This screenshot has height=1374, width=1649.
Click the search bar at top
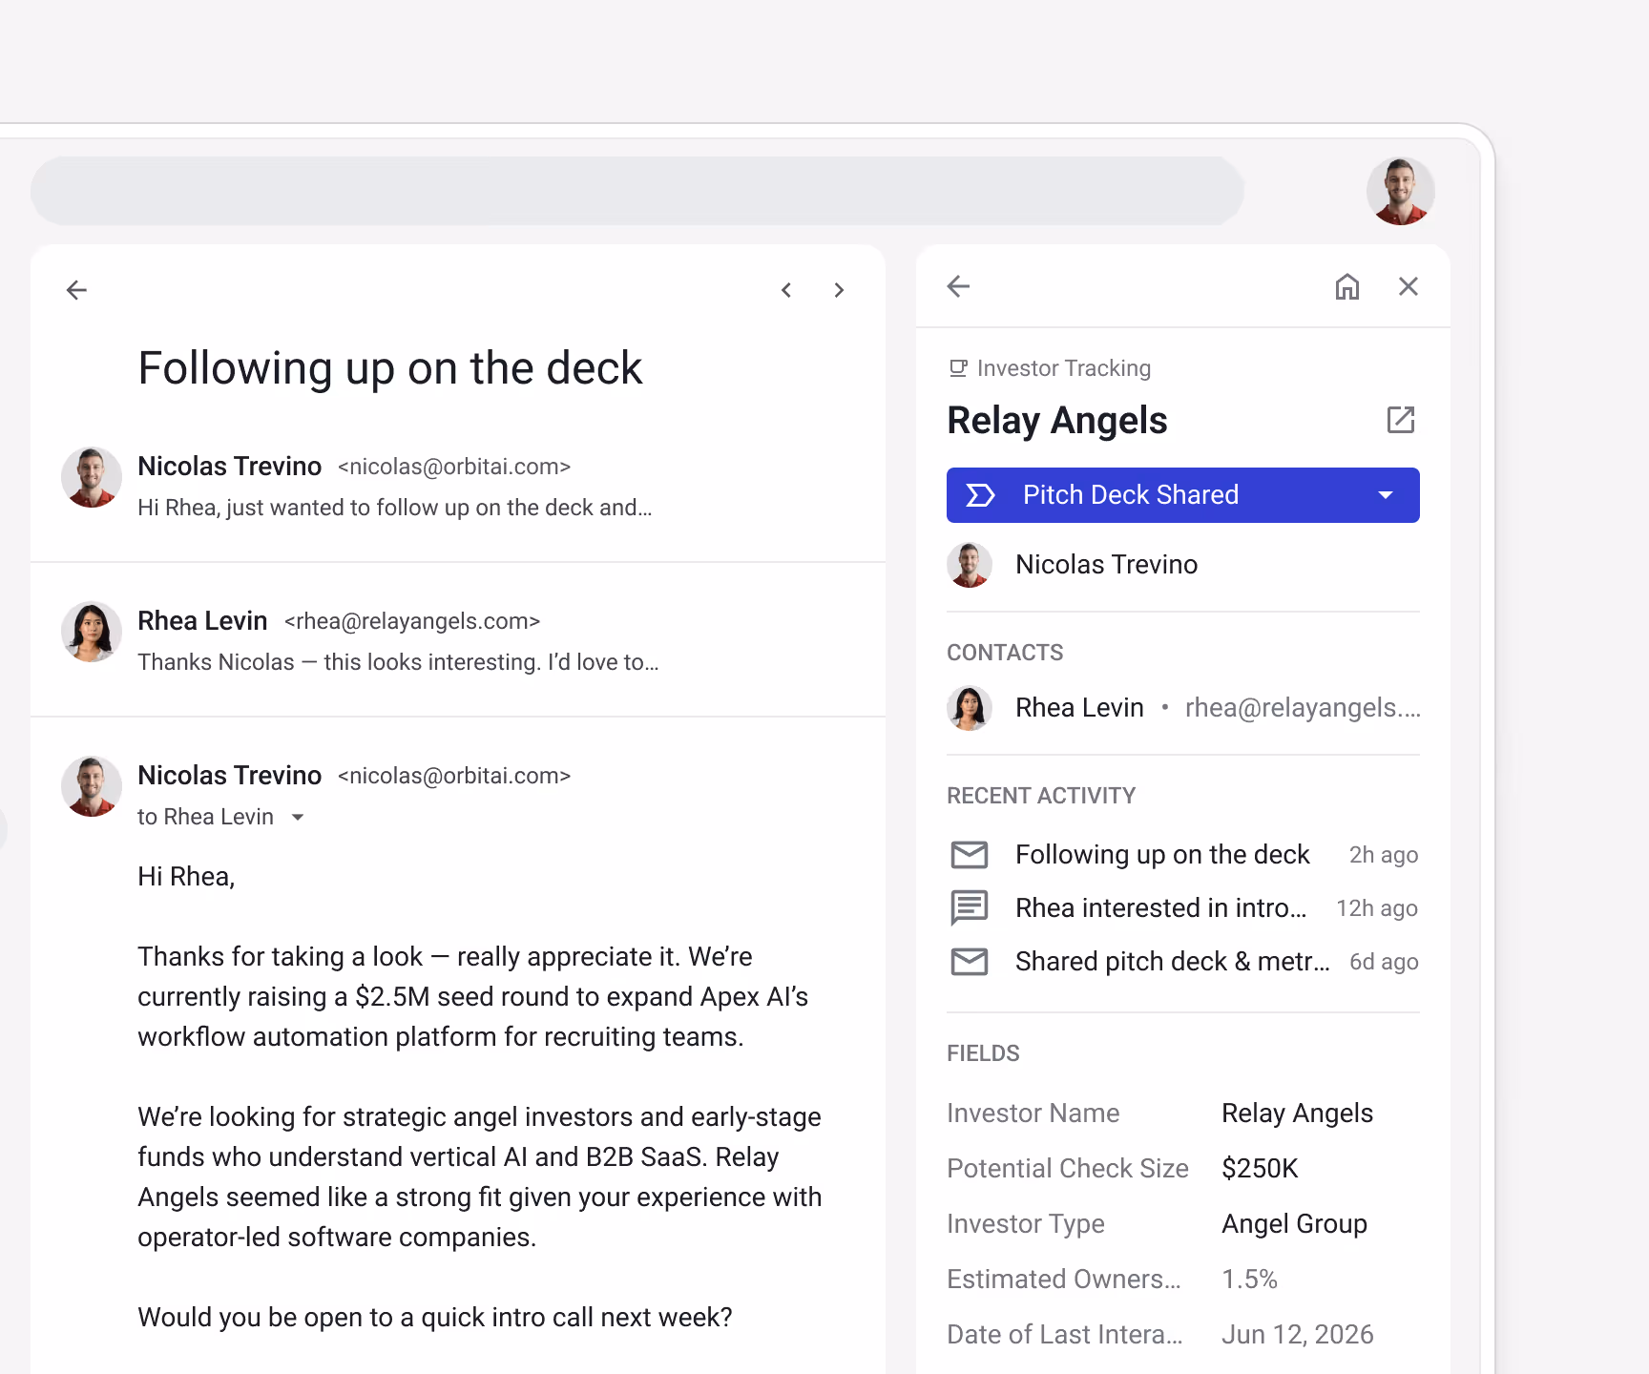coord(637,191)
